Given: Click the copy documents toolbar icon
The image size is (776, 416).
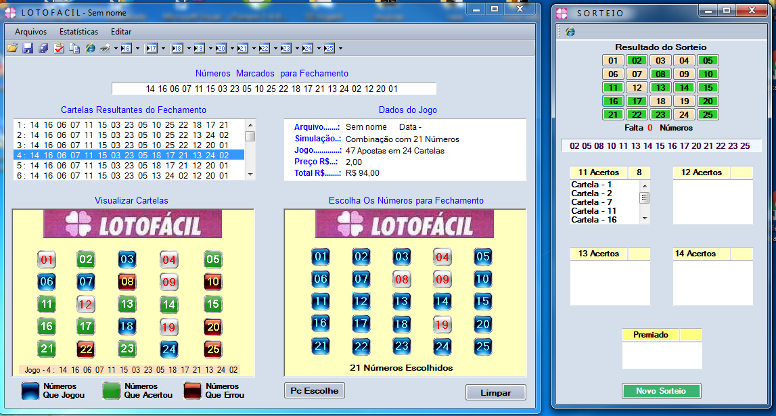Looking at the screenshot, I should pyautogui.click(x=74, y=48).
